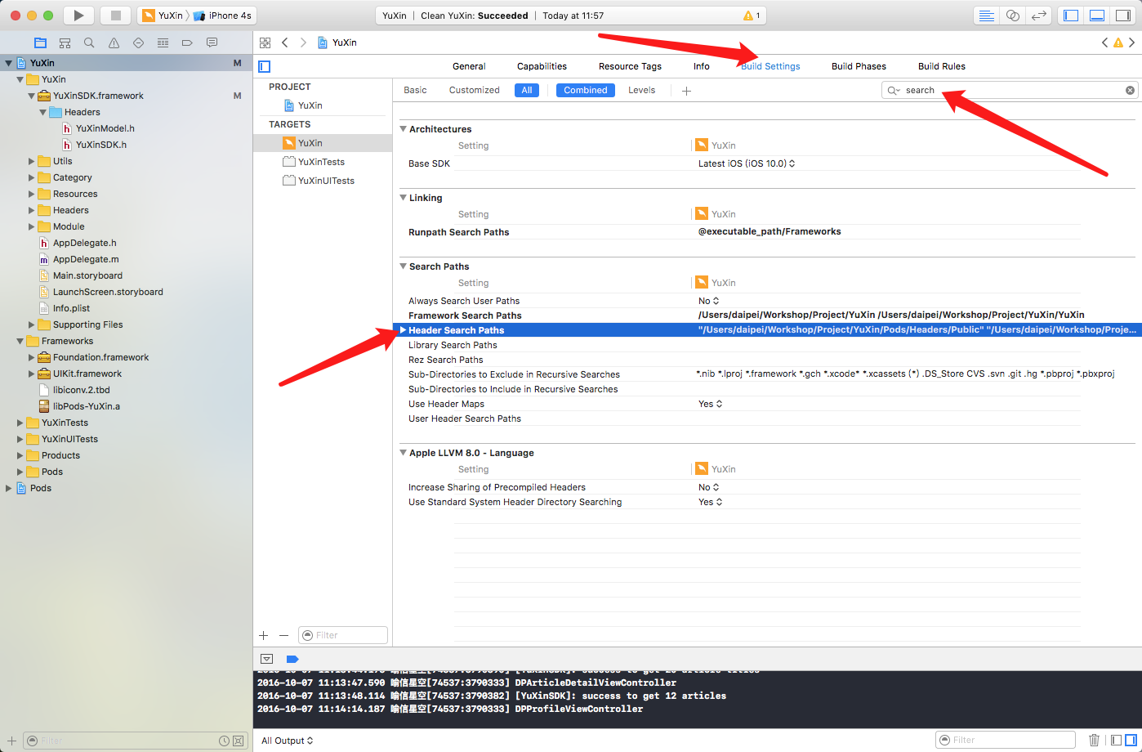The width and height of the screenshot is (1142, 752).
Task: Toggle the utilities panel visibility
Action: [1122, 16]
